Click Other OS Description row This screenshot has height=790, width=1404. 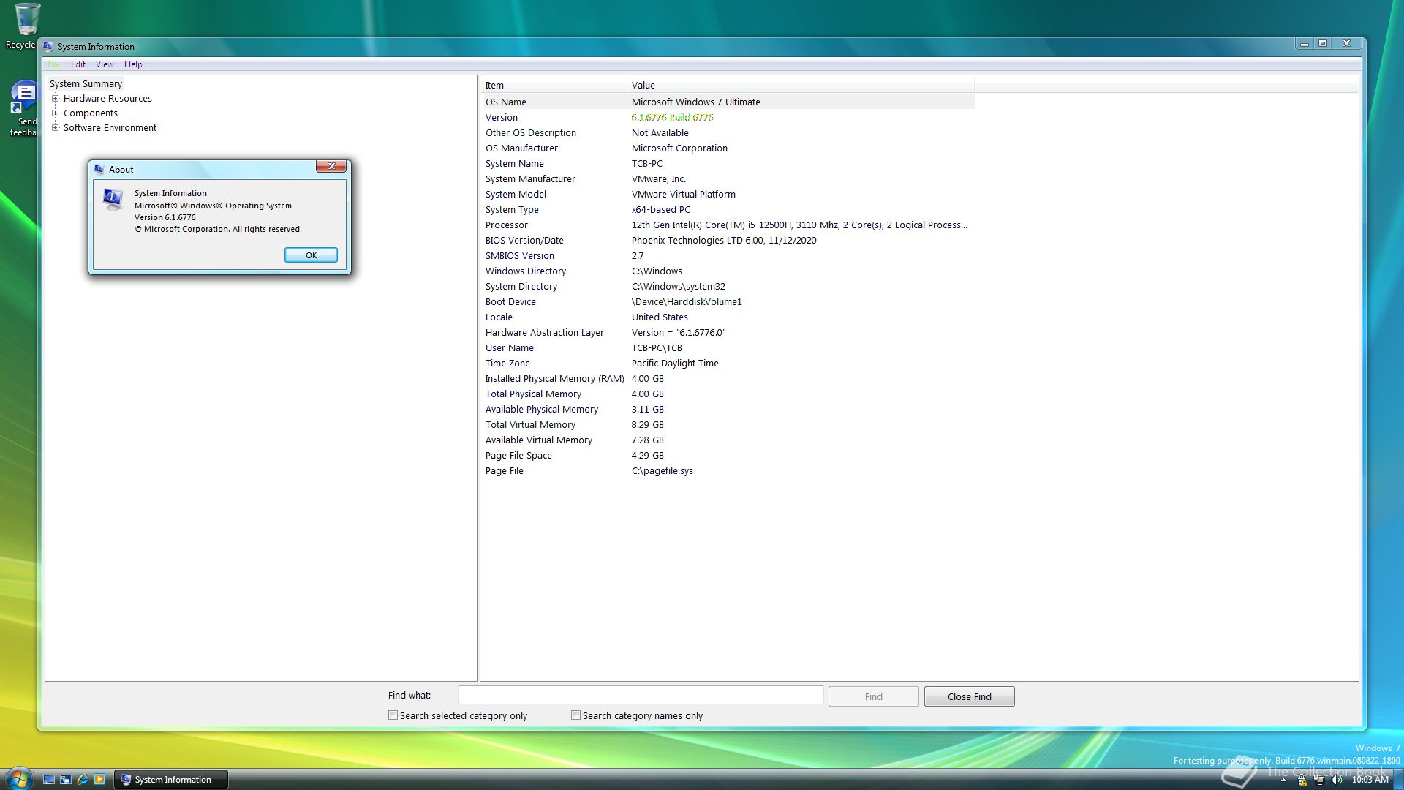pos(728,133)
